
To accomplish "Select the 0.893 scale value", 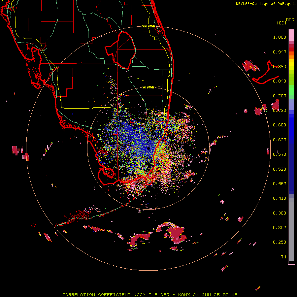I will [x=280, y=66].
